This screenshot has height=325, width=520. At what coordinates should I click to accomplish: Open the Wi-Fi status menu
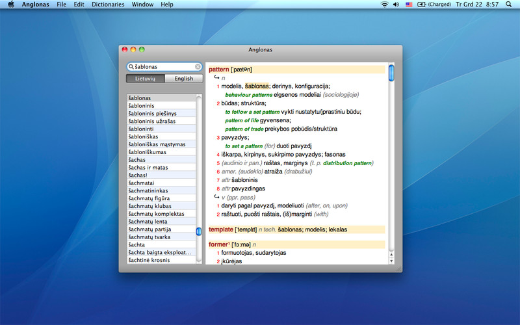384,5
